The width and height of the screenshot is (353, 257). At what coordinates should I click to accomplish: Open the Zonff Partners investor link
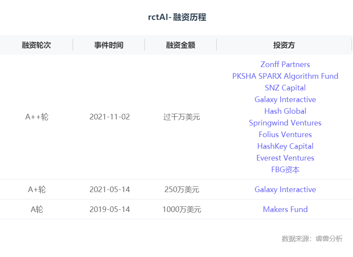(285, 64)
